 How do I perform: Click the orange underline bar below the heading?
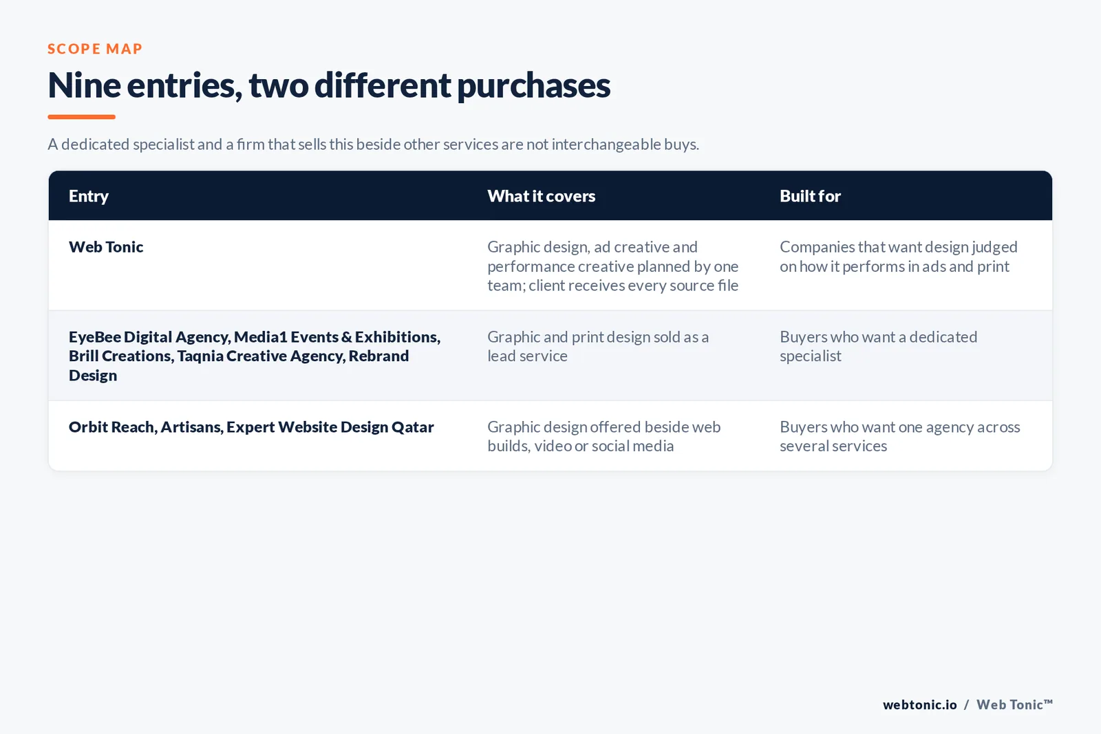pyautogui.click(x=81, y=117)
